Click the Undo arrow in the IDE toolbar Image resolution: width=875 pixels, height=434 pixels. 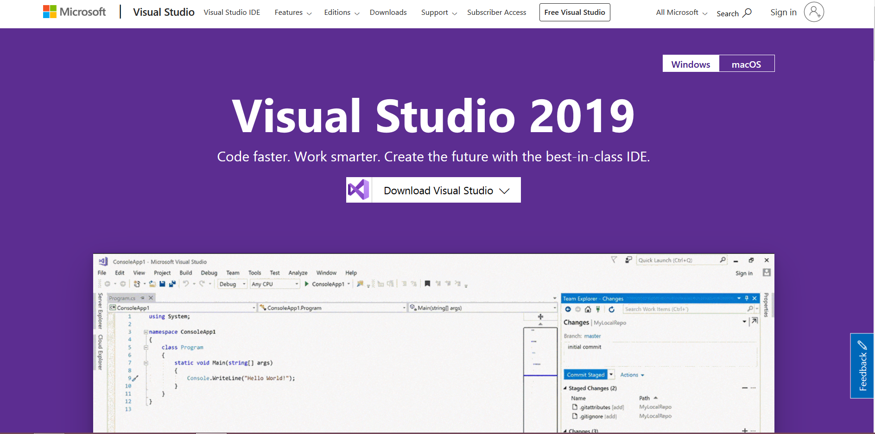tap(186, 284)
